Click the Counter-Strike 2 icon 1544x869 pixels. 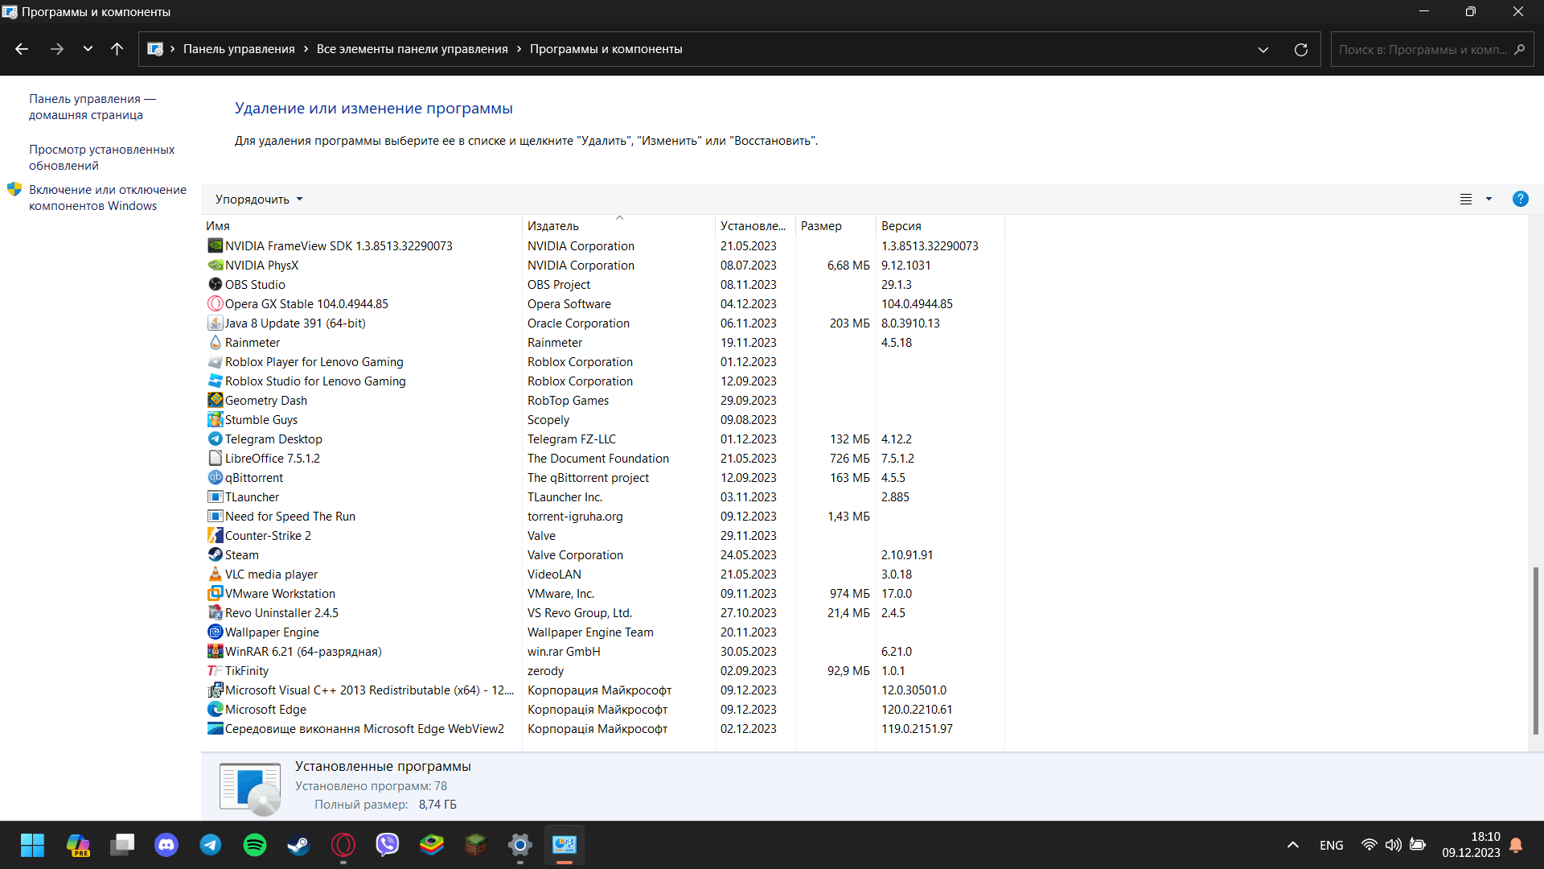(x=215, y=536)
